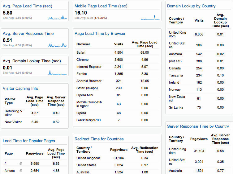Select the Safari row in the browser table
The width and height of the screenshot is (233, 174).
point(118,52)
